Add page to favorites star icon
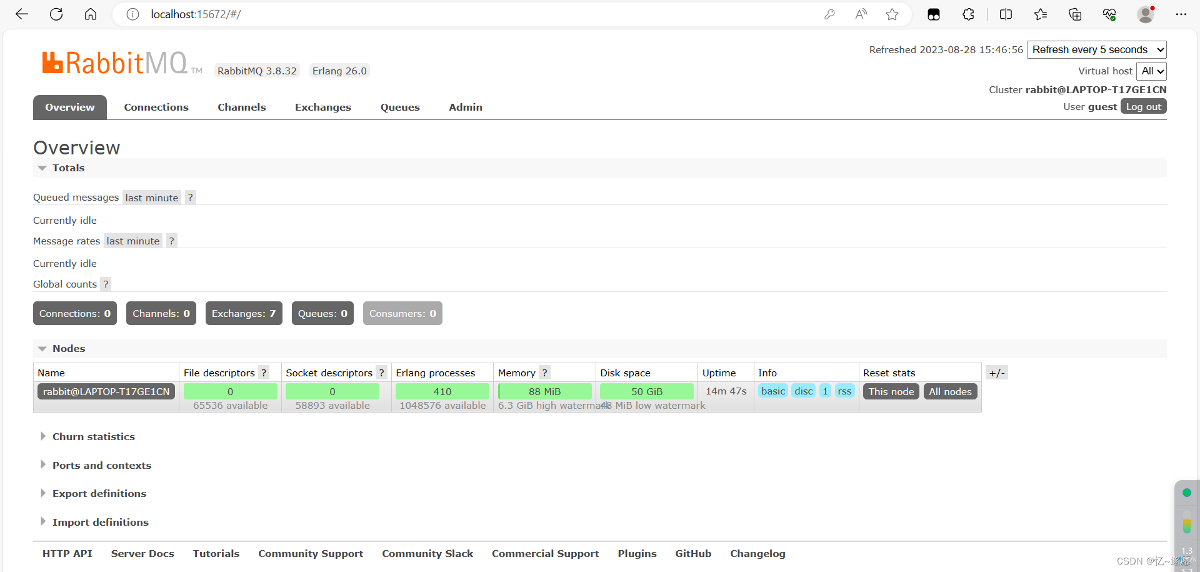This screenshot has width=1200, height=572. [x=892, y=14]
